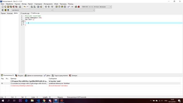Select the Проект sidebar tab
Screen dimensions: 183x103
3,13
